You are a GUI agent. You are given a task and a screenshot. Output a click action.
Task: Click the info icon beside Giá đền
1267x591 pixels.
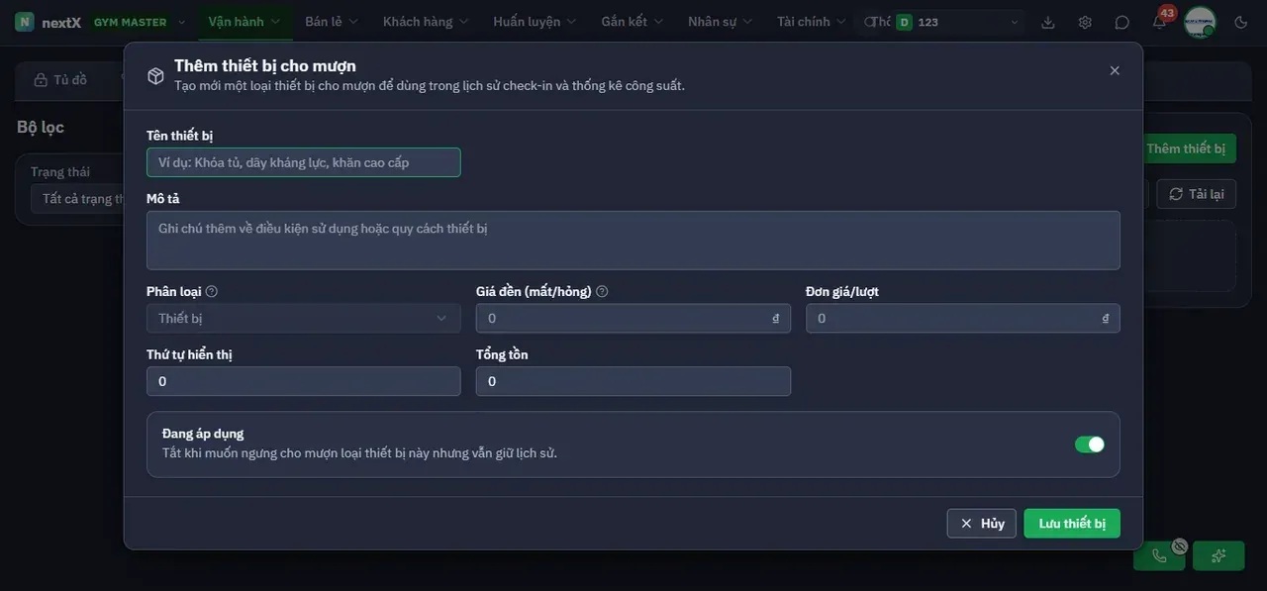pyautogui.click(x=602, y=292)
